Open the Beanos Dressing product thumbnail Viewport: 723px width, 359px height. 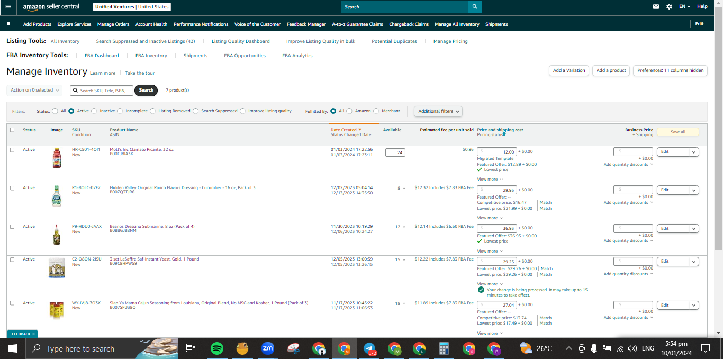57,235
